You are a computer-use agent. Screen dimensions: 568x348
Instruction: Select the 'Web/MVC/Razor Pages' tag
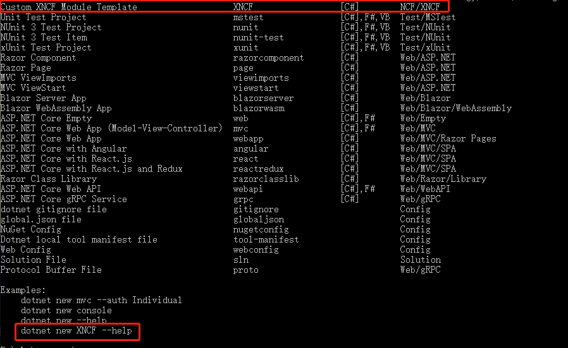[448, 138]
